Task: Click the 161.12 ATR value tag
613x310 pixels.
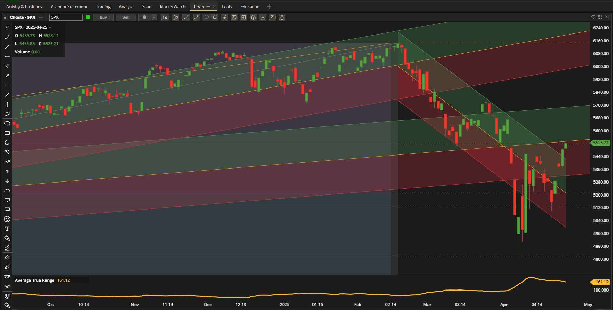Action: [601, 282]
